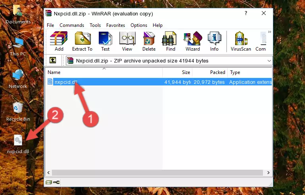This screenshot has width=305, height=195.
Task: Open the Tools menu
Action: click(95, 25)
